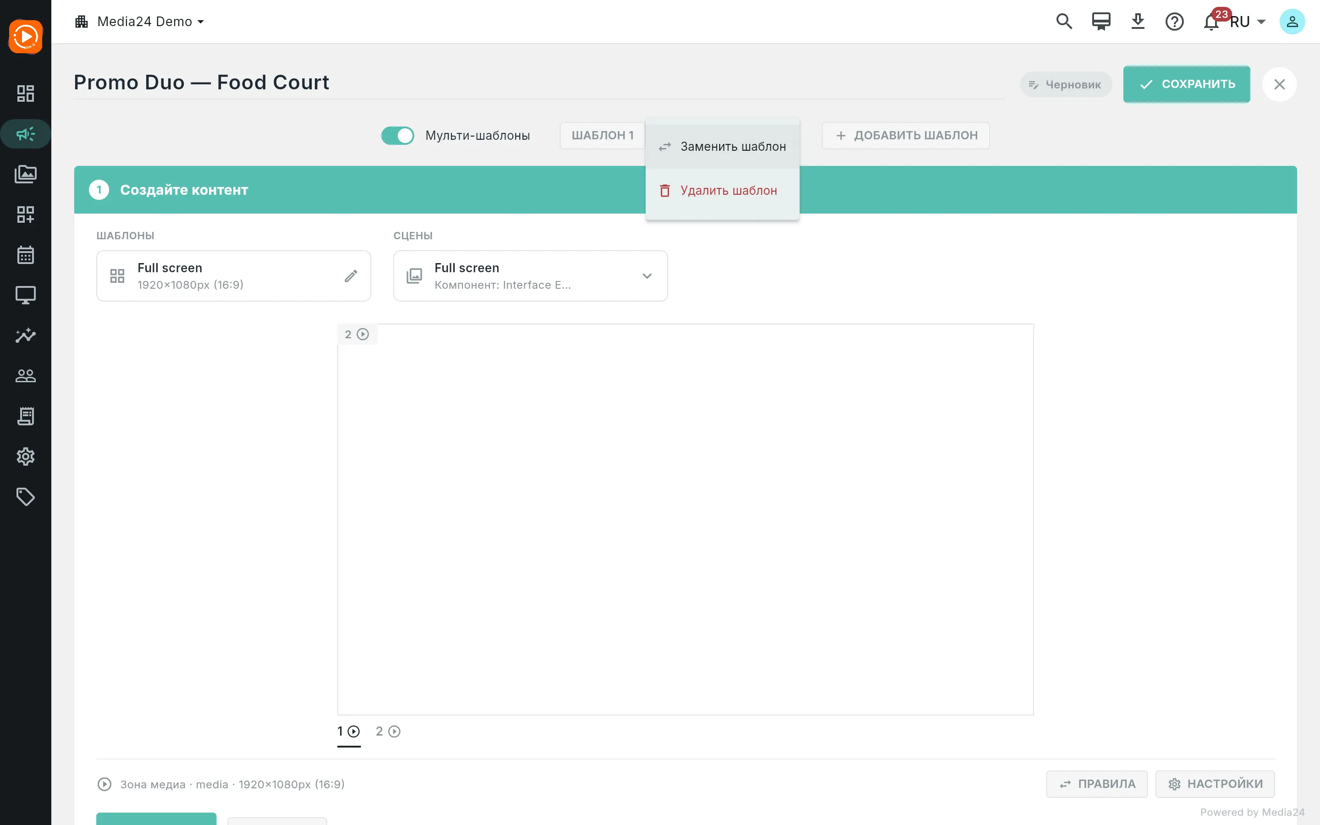1320x825 pixels.
Task: Open the dashboard sidebar icon
Action: [26, 93]
